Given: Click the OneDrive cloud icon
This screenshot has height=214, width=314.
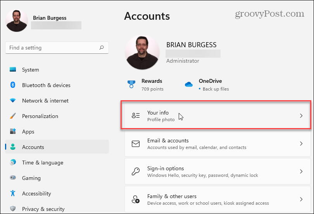Looking at the screenshot, I should tap(189, 84).
